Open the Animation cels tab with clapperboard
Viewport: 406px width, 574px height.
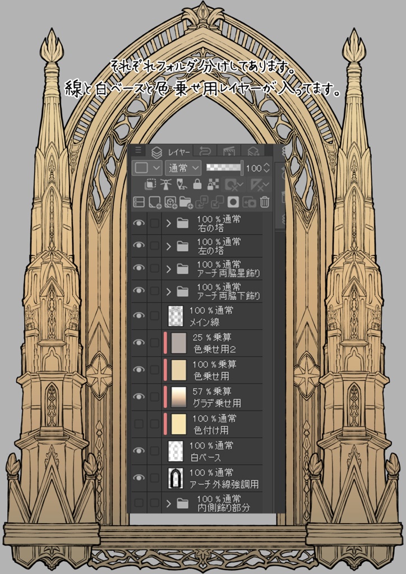[x=229, y=151]
